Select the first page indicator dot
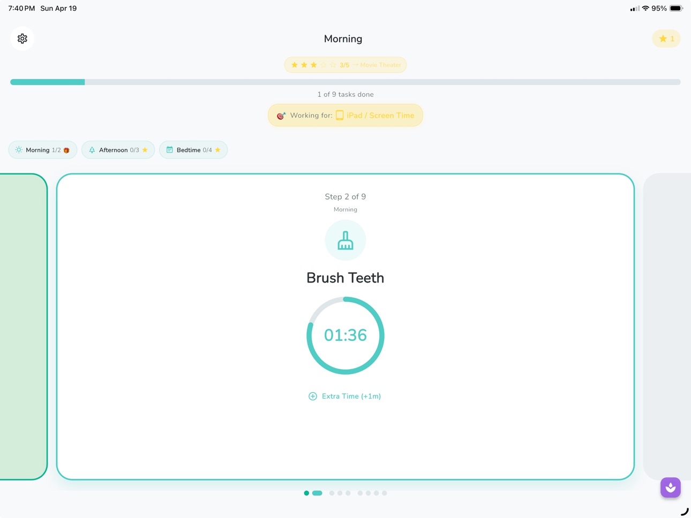Screen dimensions: 691x518 306,493
